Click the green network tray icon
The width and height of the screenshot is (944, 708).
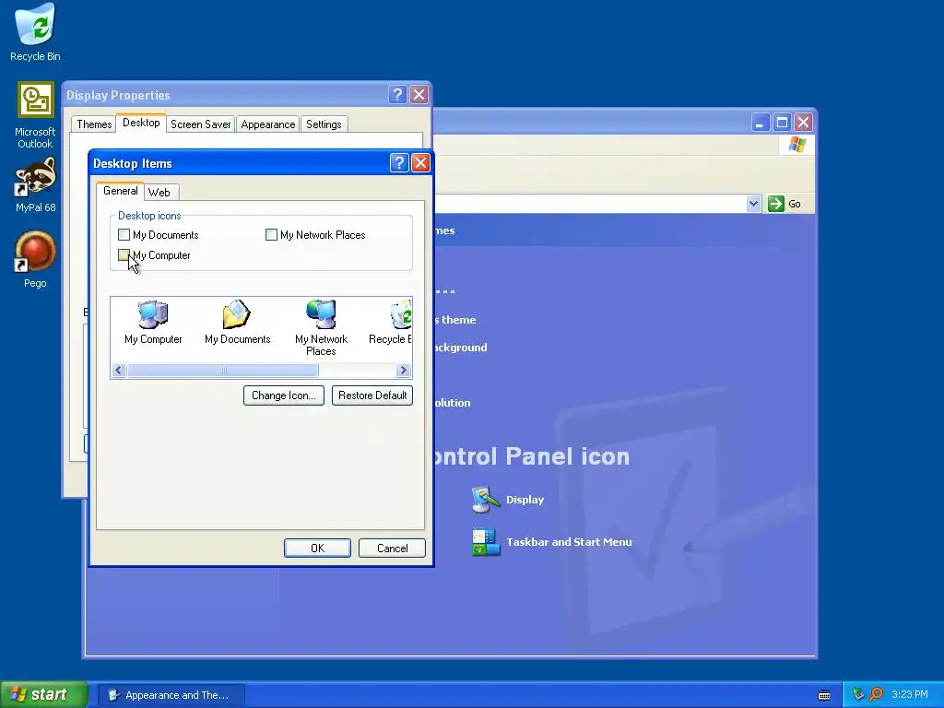tap(858, 694)
